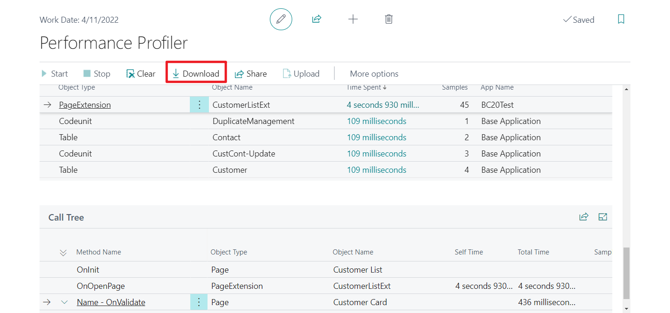The image size is (670, 313).
Task: Open the PageExtension record link
Action: pyautogui.click(x=84, y=104)
